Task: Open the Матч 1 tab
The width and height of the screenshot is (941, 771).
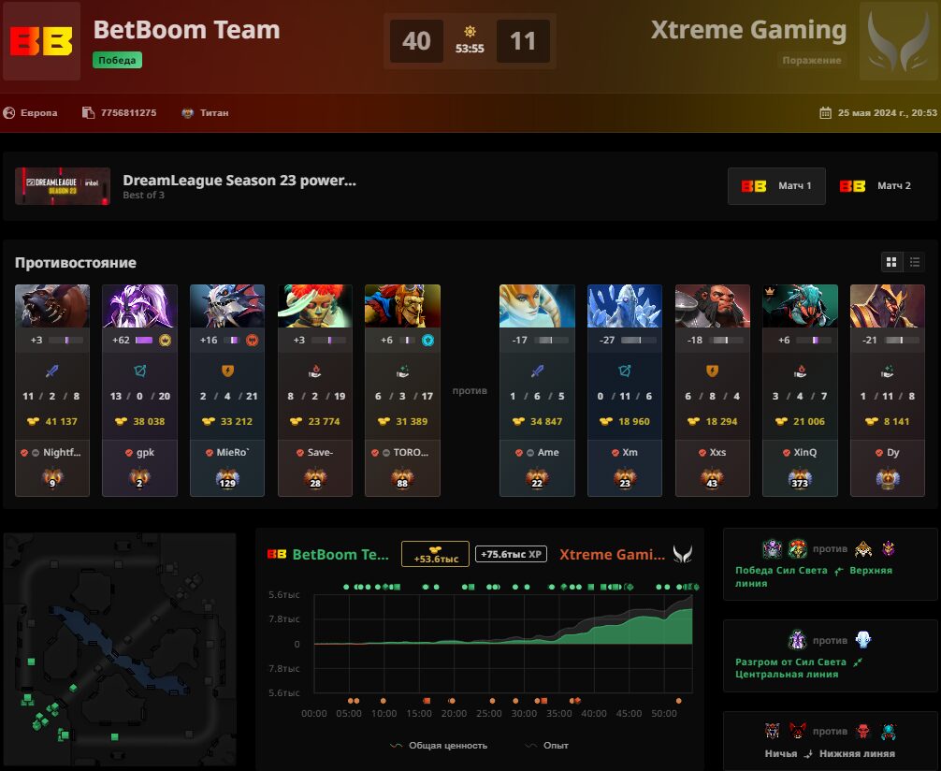Action: tap(776, 186)
